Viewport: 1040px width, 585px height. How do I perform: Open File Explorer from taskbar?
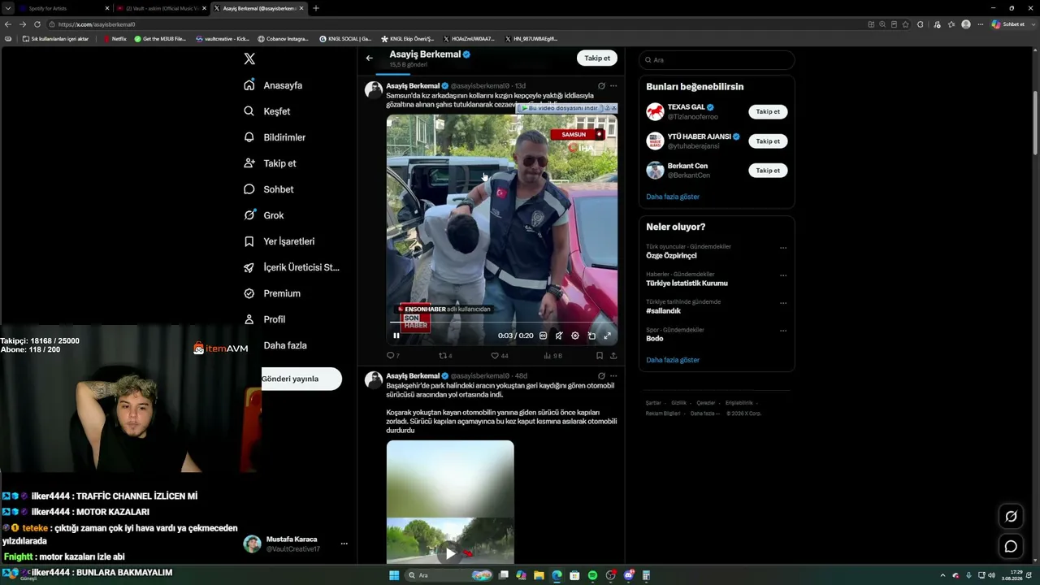(x=539, y=575)
